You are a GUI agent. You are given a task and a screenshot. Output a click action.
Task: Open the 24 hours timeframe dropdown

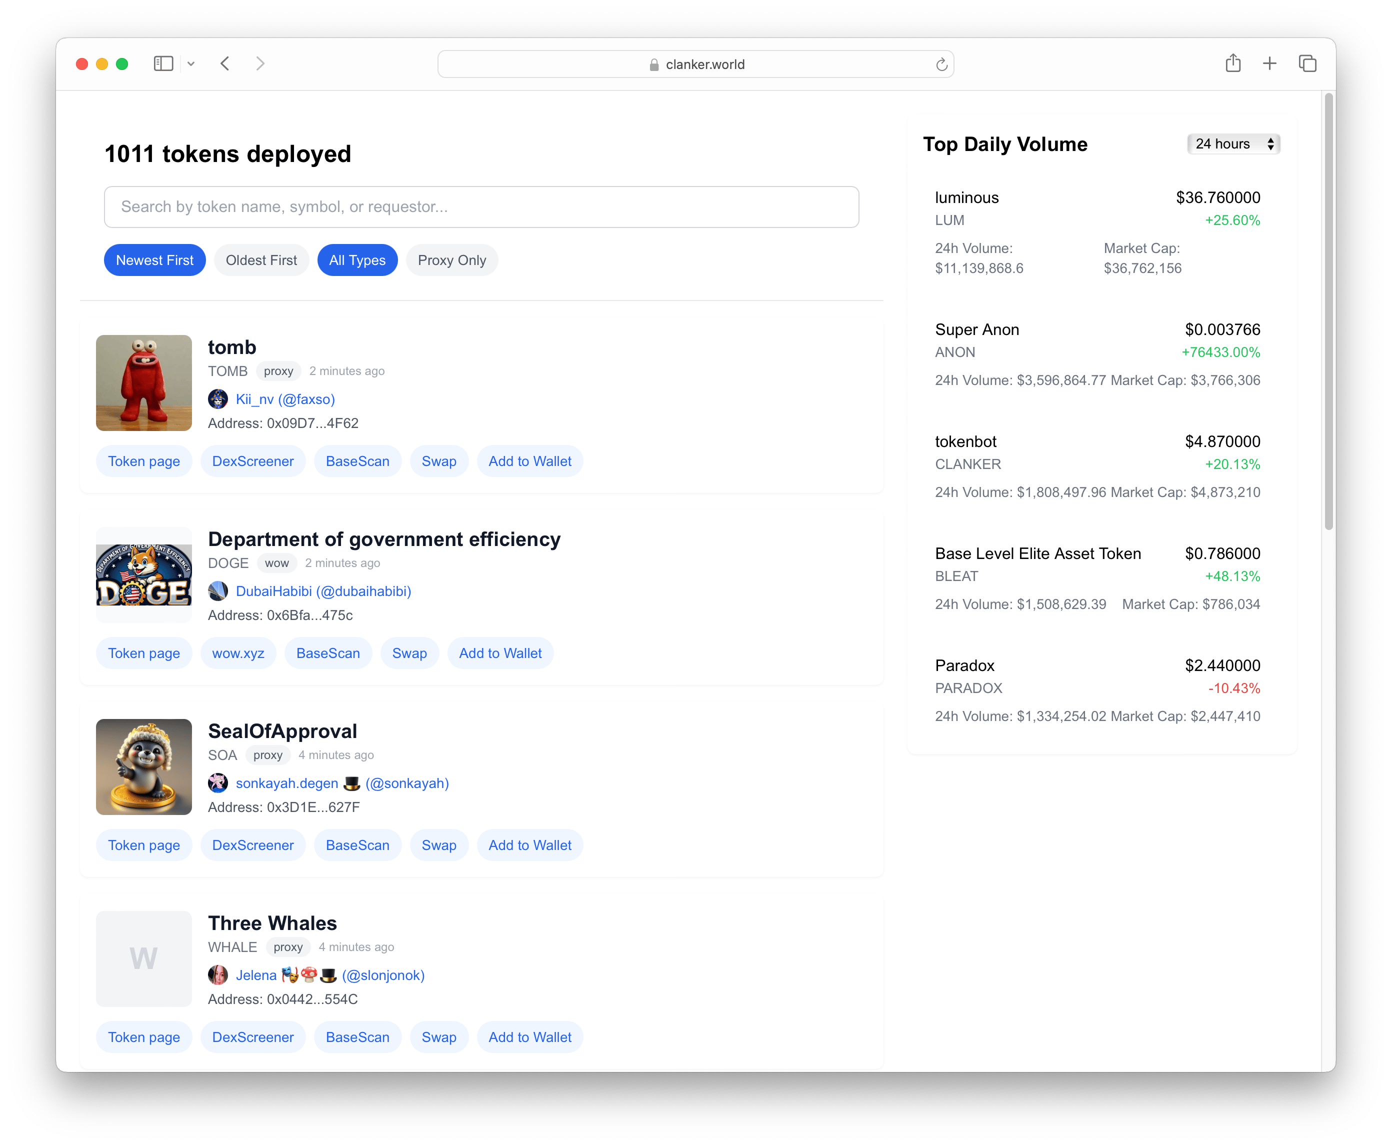[1233, 144]
